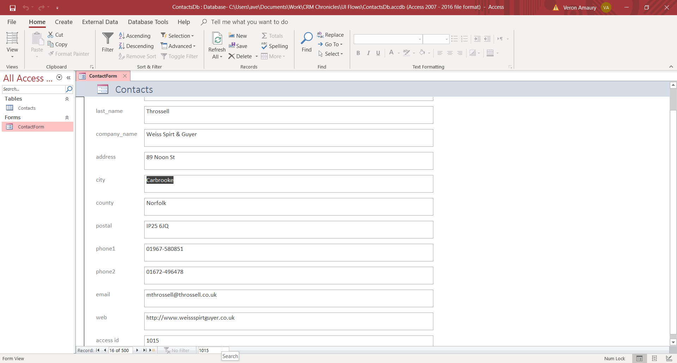Create a New record
The height and width of the screenshot is (363, 677).
click(x=238, y=36)
